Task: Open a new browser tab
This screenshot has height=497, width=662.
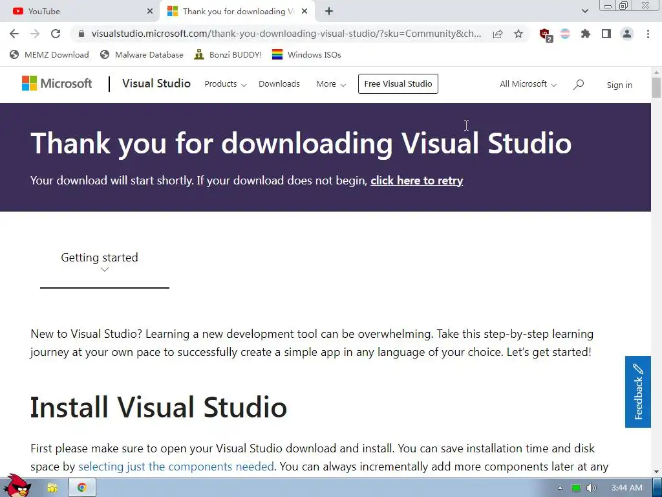Action: coord(329,12)
